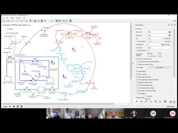The height and width of the screenshot is (133, 178).
Task: Click the x-squared equation tool
Action: (52, 21)
